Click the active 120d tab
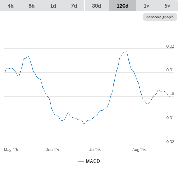This screenshot has height=171, width=178. (x=122, y=6)
